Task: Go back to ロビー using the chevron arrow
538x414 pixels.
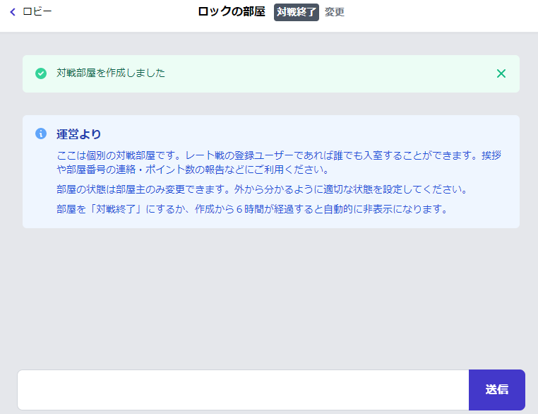Action: coord(13,12)
